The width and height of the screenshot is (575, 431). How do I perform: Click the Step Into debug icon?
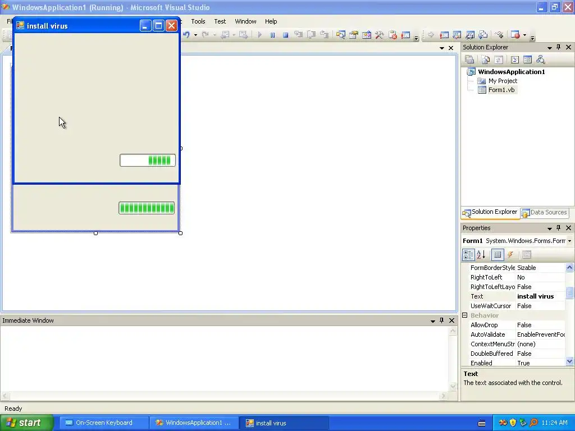(x=299, y=35)
